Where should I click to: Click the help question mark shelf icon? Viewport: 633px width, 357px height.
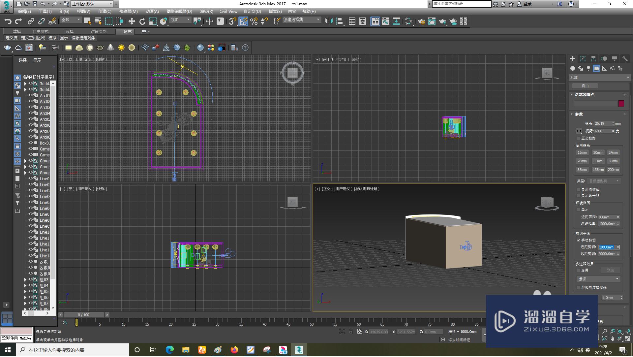coord(245,48)
